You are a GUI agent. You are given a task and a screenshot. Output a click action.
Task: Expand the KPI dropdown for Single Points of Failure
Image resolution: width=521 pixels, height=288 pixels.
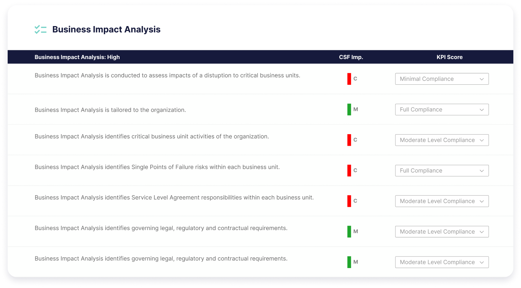(442, 170)
